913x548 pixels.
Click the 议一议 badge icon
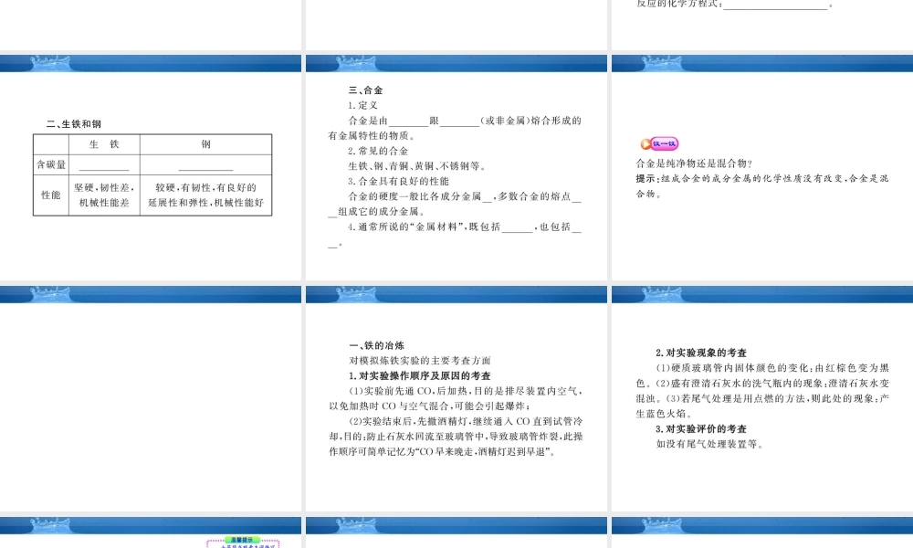pos(659,143)
